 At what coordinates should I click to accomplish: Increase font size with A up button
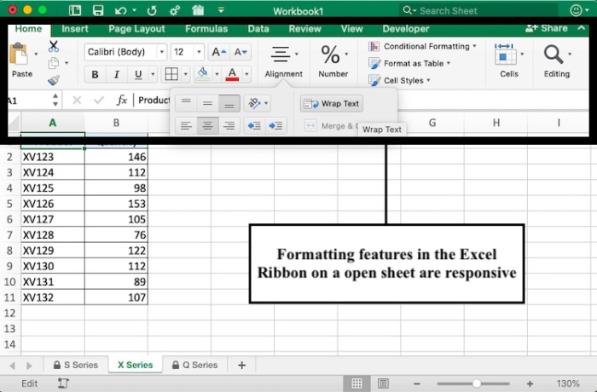219,52
